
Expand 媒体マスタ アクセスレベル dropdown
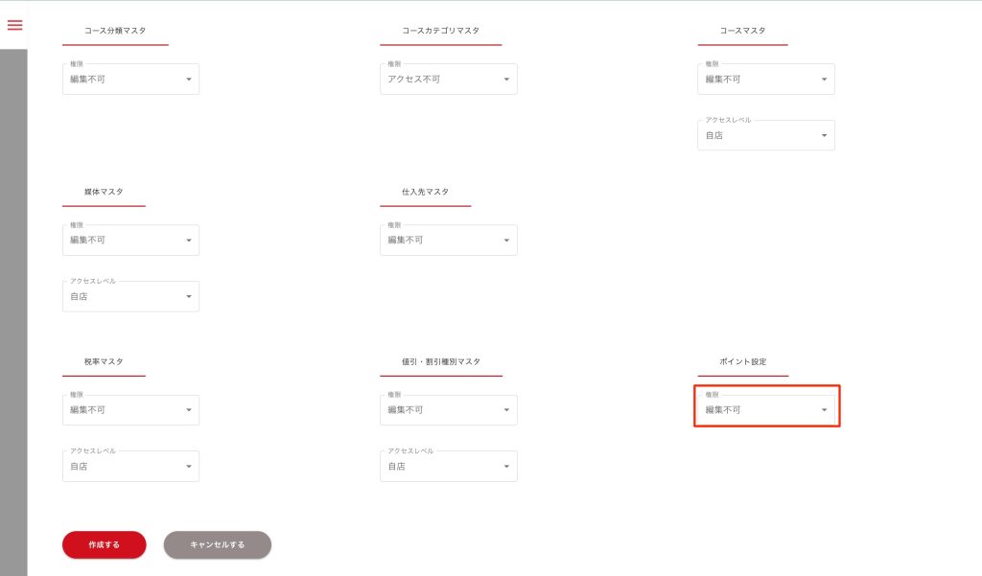(130, 297)
